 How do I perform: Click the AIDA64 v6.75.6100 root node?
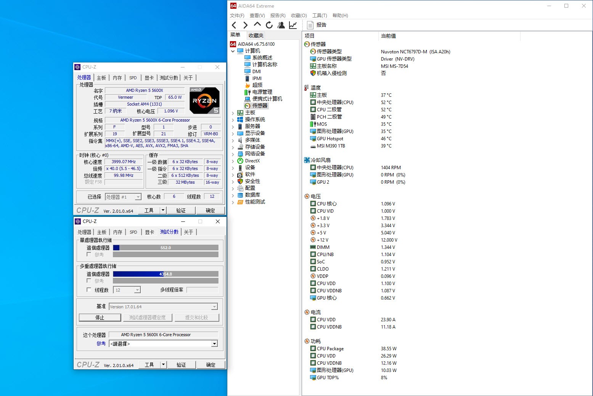pos(256,44)
